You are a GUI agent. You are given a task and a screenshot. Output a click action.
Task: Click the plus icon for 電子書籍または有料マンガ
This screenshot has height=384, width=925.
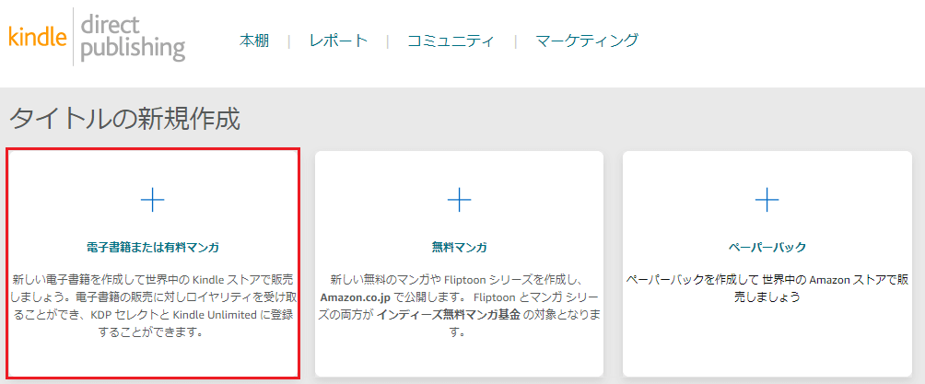coord(153,201)
